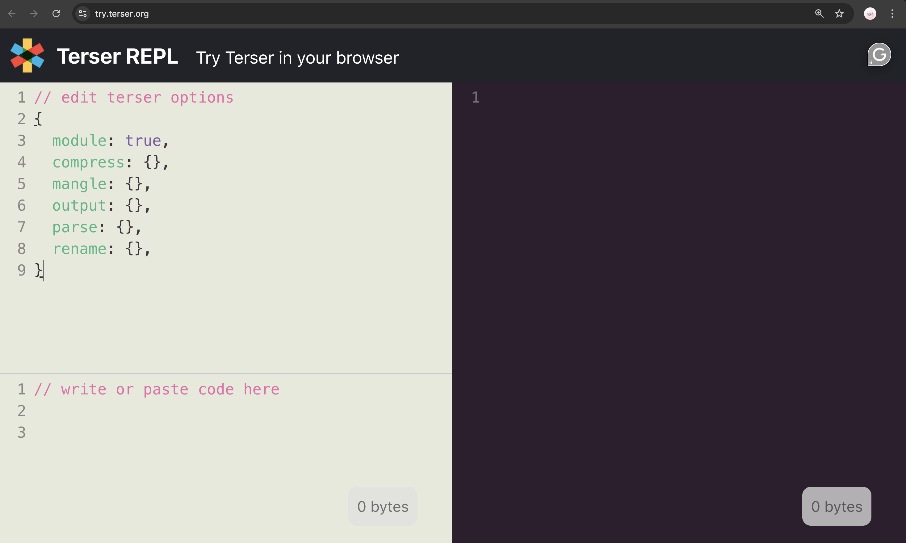Place cursor on the 'module' option key
The width and height of the screenshot is (906, 543).
[x=79, y=141]
